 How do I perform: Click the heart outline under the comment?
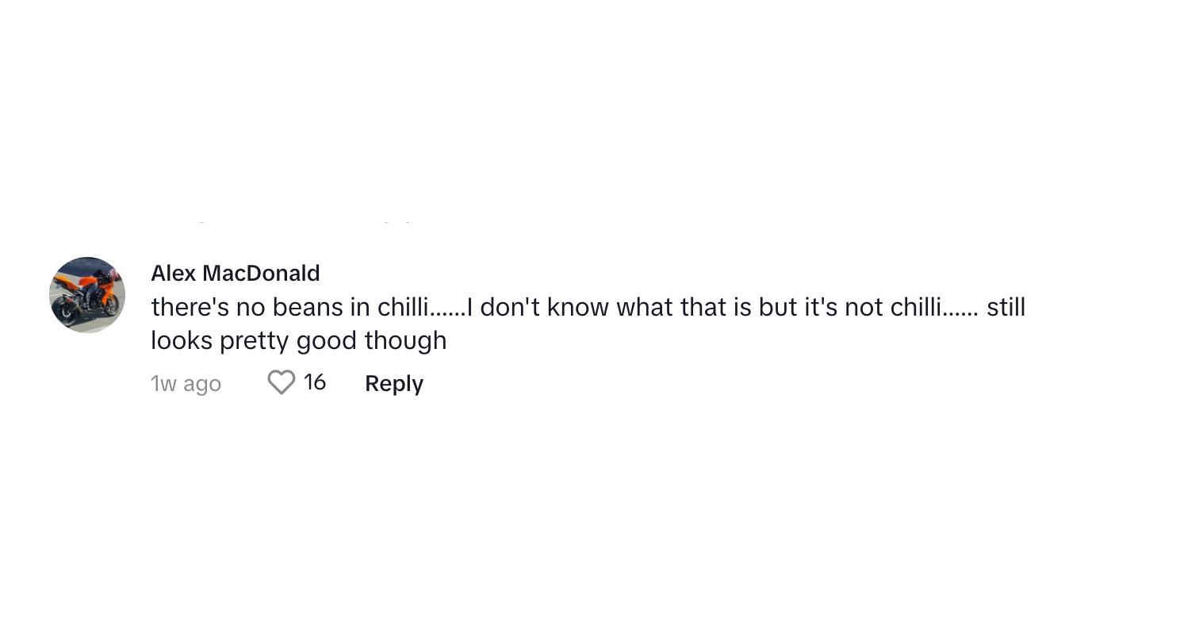[281, 382]
